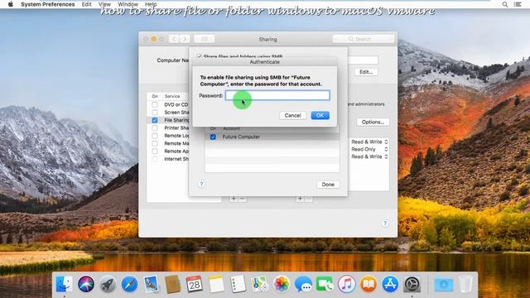Viewport: 530px width, 298px height.
Task: Click System Preferences gear in Dock
Action: click(x=412, y=284)
